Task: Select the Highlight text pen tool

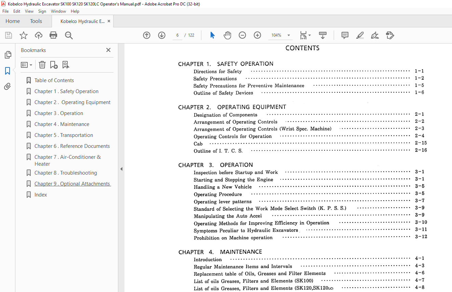Action: click(360, 35)
